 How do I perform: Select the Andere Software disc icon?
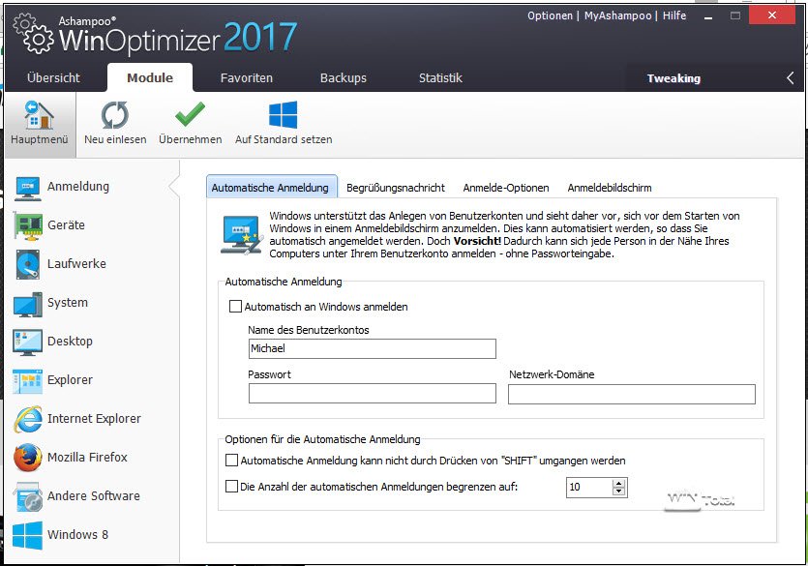pos(28,497)
